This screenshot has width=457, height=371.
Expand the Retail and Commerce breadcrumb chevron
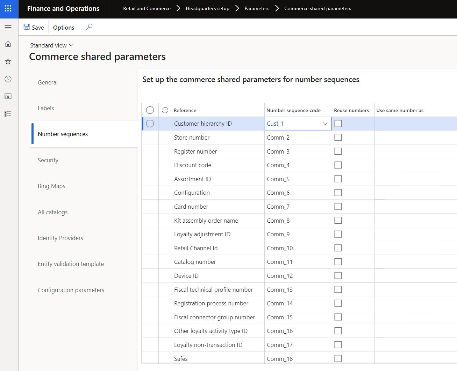point(178,8)
